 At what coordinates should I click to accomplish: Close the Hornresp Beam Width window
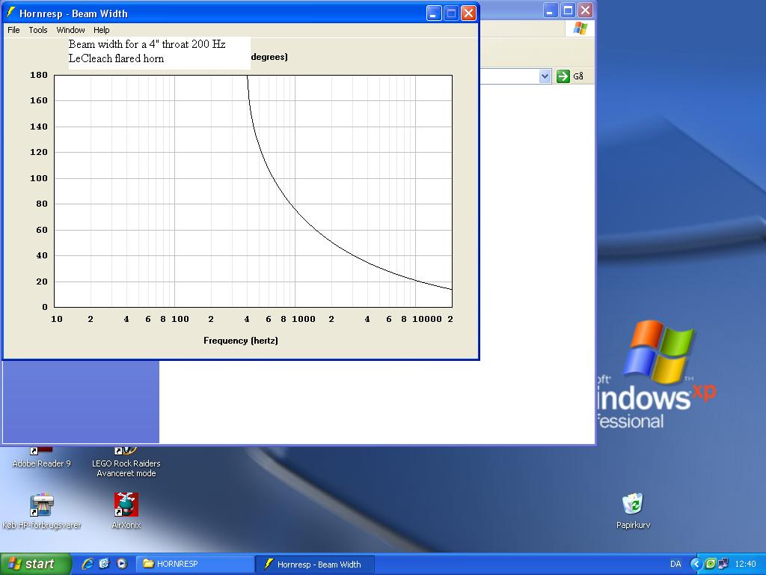pos(468,13)
